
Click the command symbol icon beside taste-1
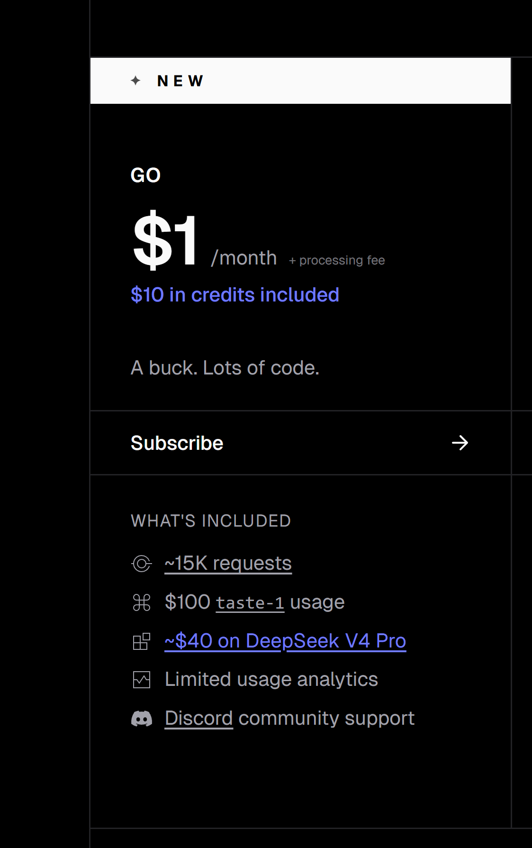pos(141,602)
